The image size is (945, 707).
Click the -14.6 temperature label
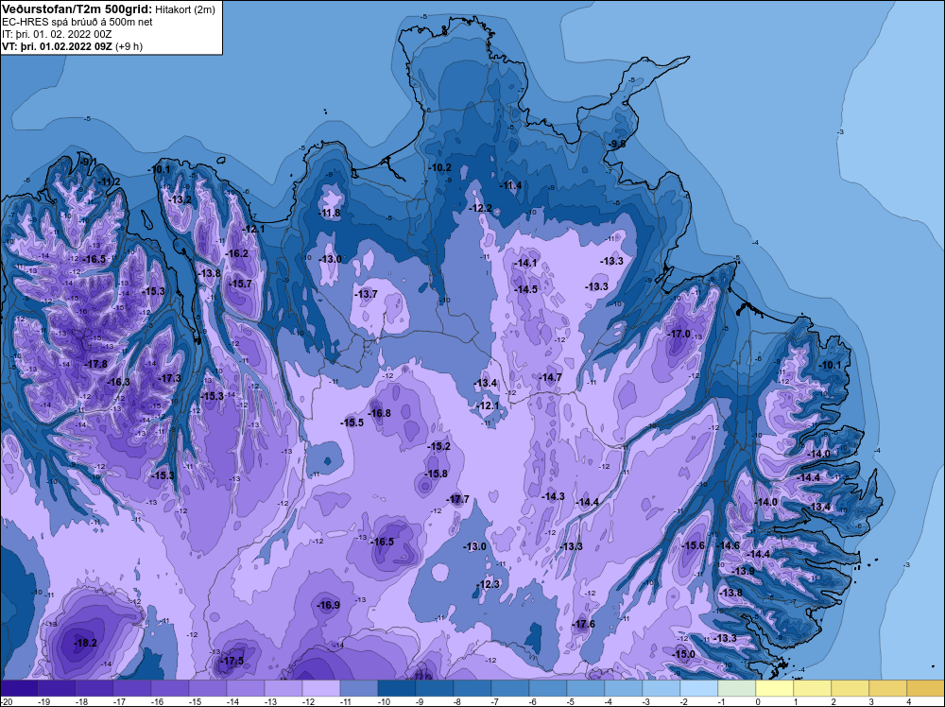(728, 545)
